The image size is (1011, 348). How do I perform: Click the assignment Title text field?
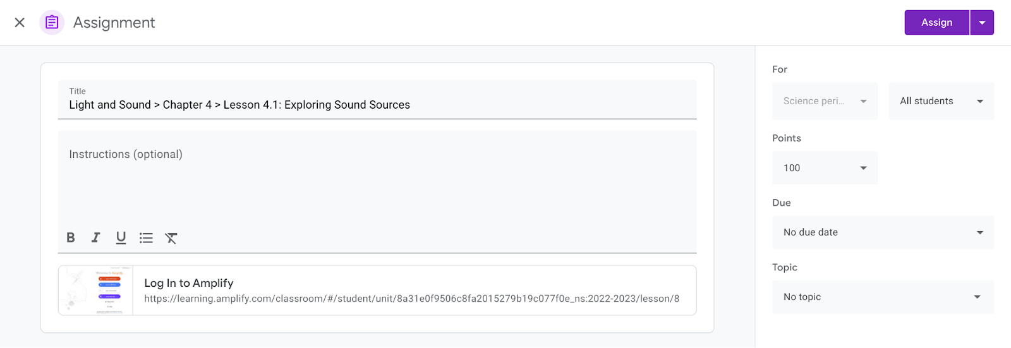tap(377, 105)
